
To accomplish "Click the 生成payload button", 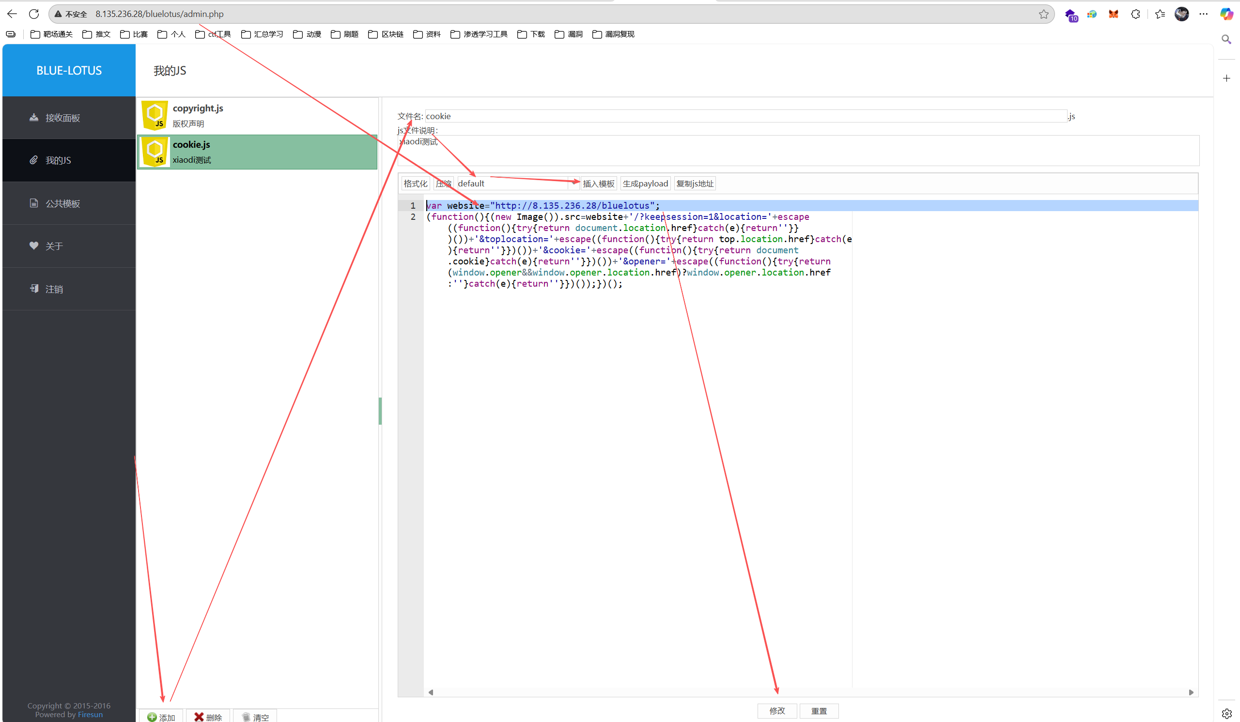I will 645,184.
